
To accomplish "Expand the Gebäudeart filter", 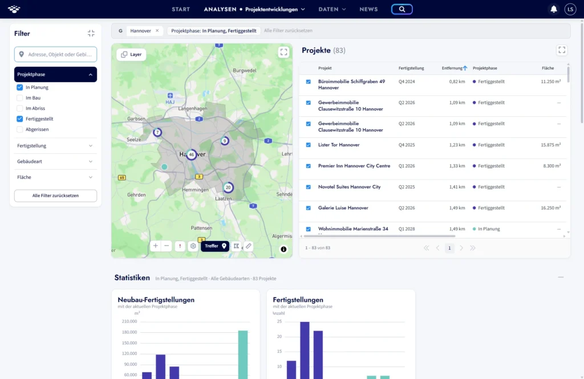I will [x=55, y=162].
